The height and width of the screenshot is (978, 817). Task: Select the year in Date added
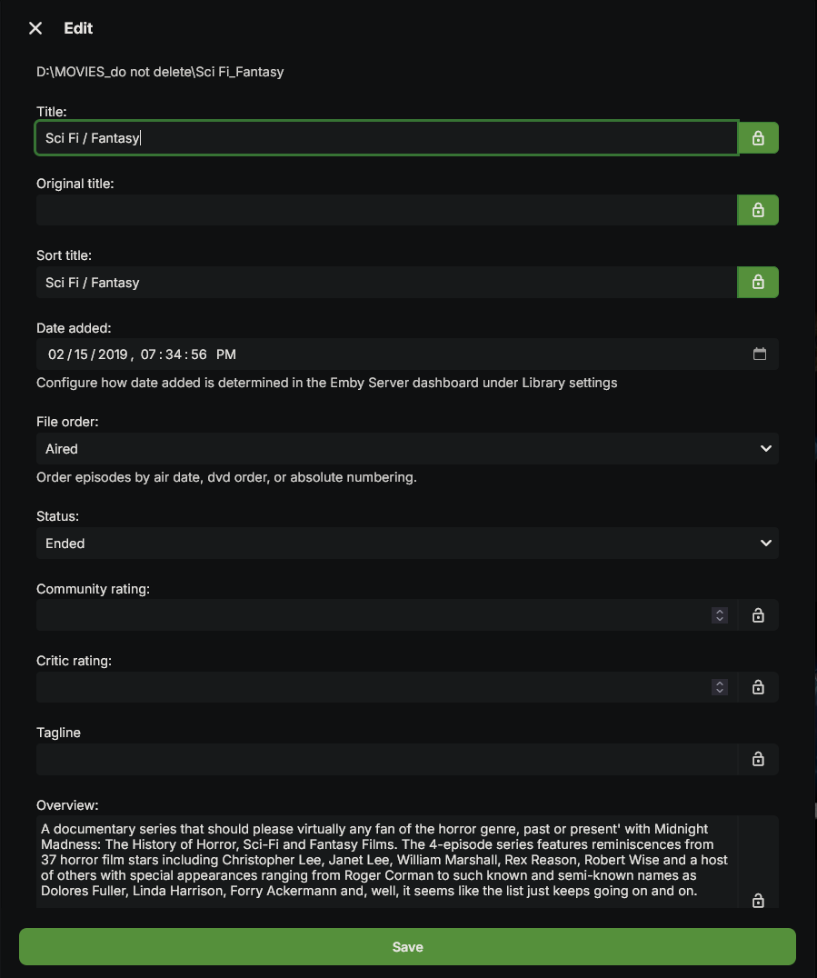click(113, 354)
